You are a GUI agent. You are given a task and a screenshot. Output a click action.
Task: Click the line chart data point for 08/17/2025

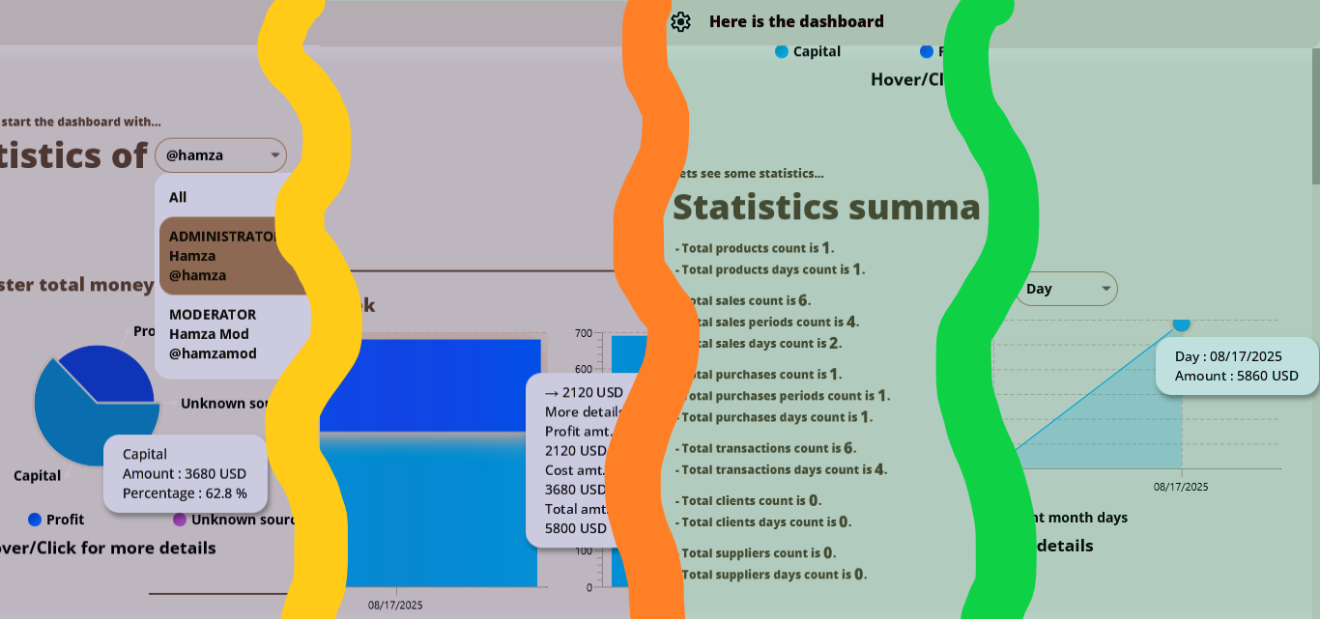point(1181,324)
